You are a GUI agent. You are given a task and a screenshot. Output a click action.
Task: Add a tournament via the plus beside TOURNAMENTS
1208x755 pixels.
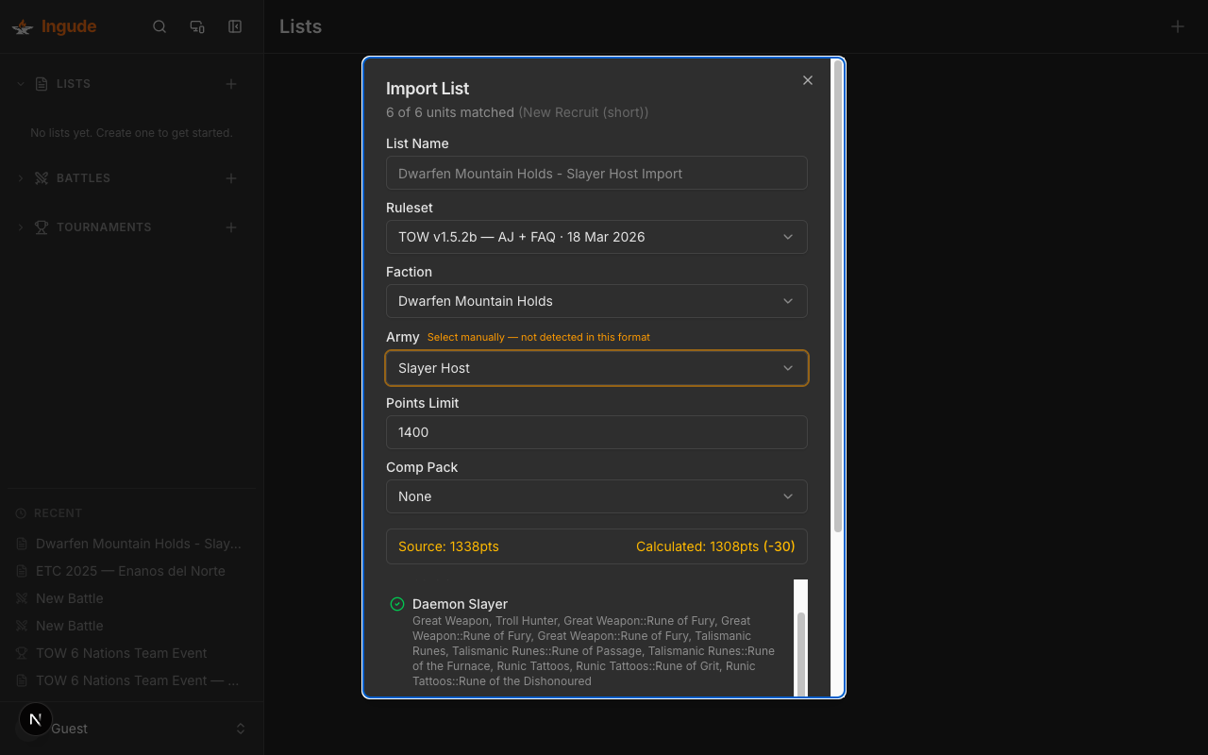pyautogui.click(x=230, y=226)
